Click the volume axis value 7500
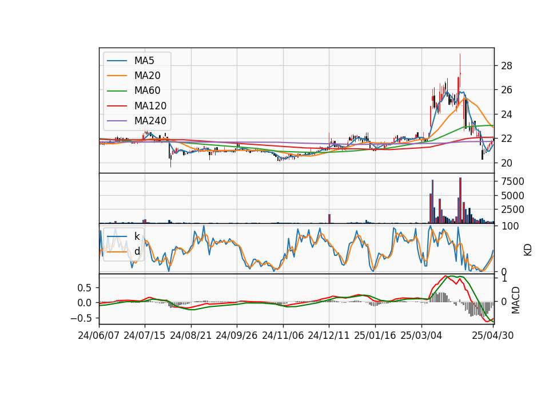Screen dimensions: 549x395 512,181
